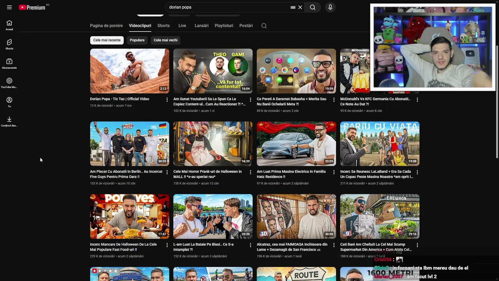The width and height of the screenshot is (499, 281).
Task: Play the Popeyes Halloween food thumbnail
Action: click(x=129, y=217)
